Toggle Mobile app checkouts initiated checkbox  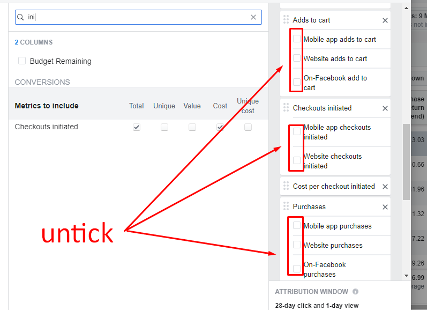[x=297, y=131]
